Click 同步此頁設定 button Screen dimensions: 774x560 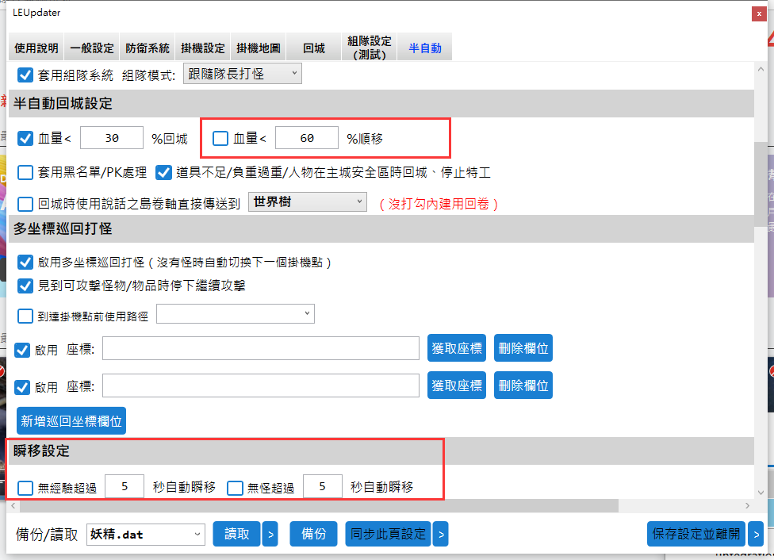[x=388, y=534]
